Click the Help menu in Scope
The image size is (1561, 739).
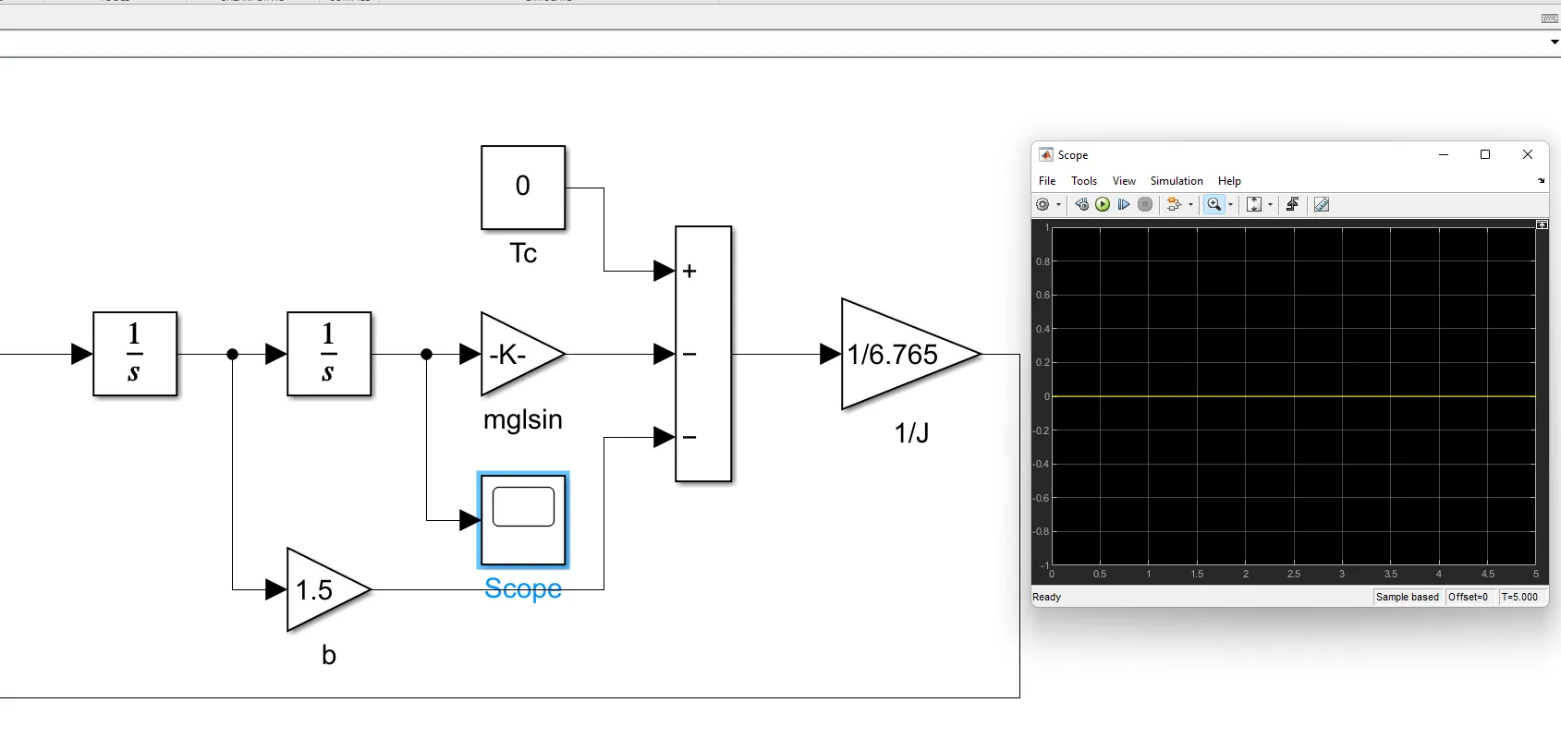coord(1228,181)
